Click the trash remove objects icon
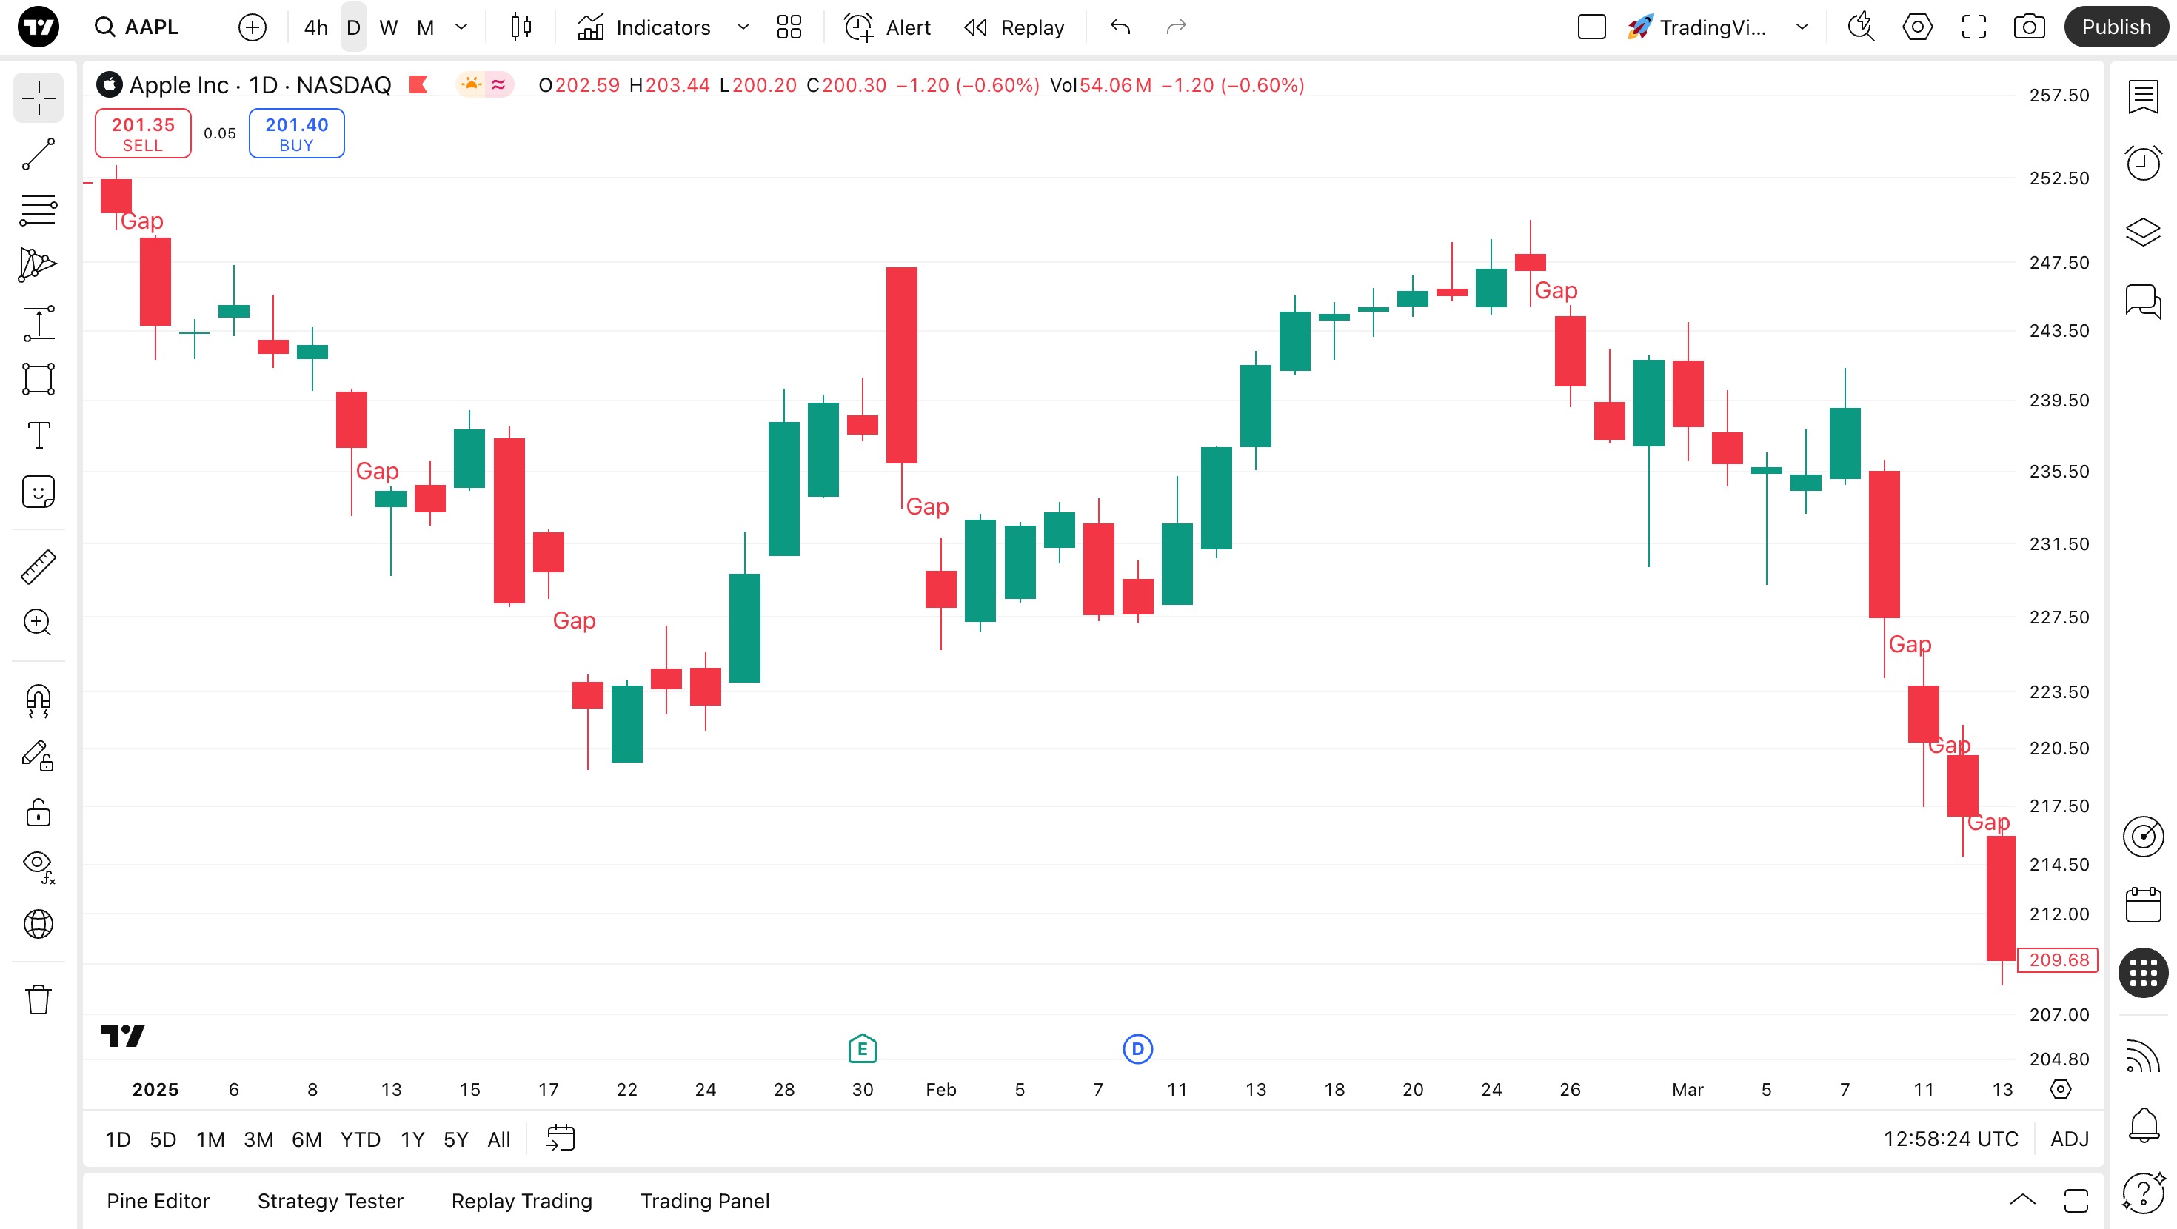 pos(38,999)
